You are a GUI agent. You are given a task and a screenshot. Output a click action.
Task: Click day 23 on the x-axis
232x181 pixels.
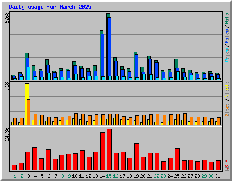pyautogui.click(x=163, y=176)
